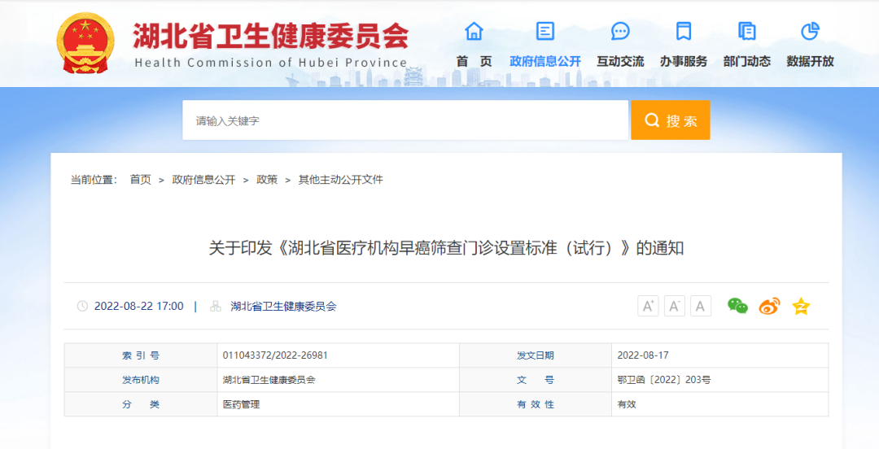This screenshot has height=449, width=879.
Task: Click the data open pie chart icon
Action: click(810, 31)
